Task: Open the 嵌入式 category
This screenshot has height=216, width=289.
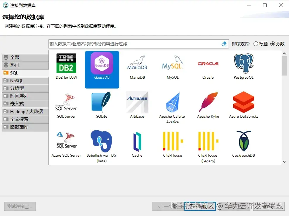Action: pos(25,104)
